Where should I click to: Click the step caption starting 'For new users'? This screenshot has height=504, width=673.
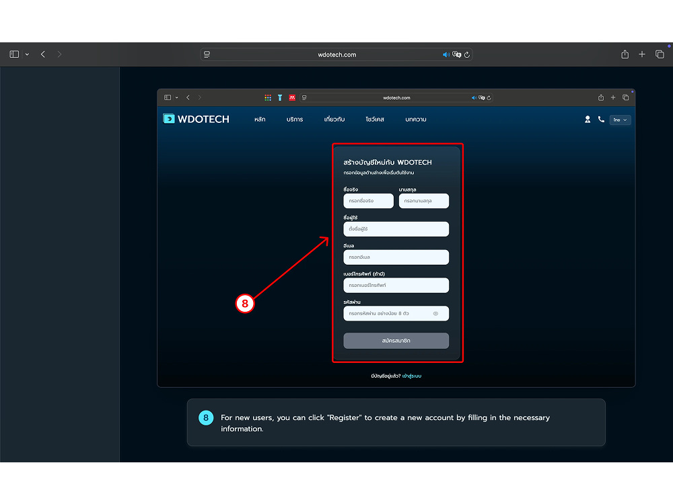pos(385,423)
